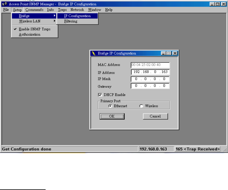The image size is (228, 190).
Task: Click the Access Point SNMP Manager app icon
Action: (5, 4)
